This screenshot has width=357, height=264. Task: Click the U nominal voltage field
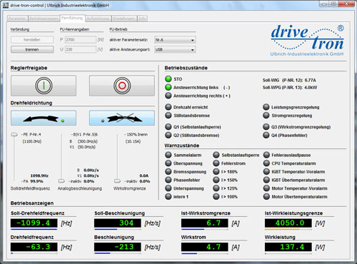tap(81, 49)
